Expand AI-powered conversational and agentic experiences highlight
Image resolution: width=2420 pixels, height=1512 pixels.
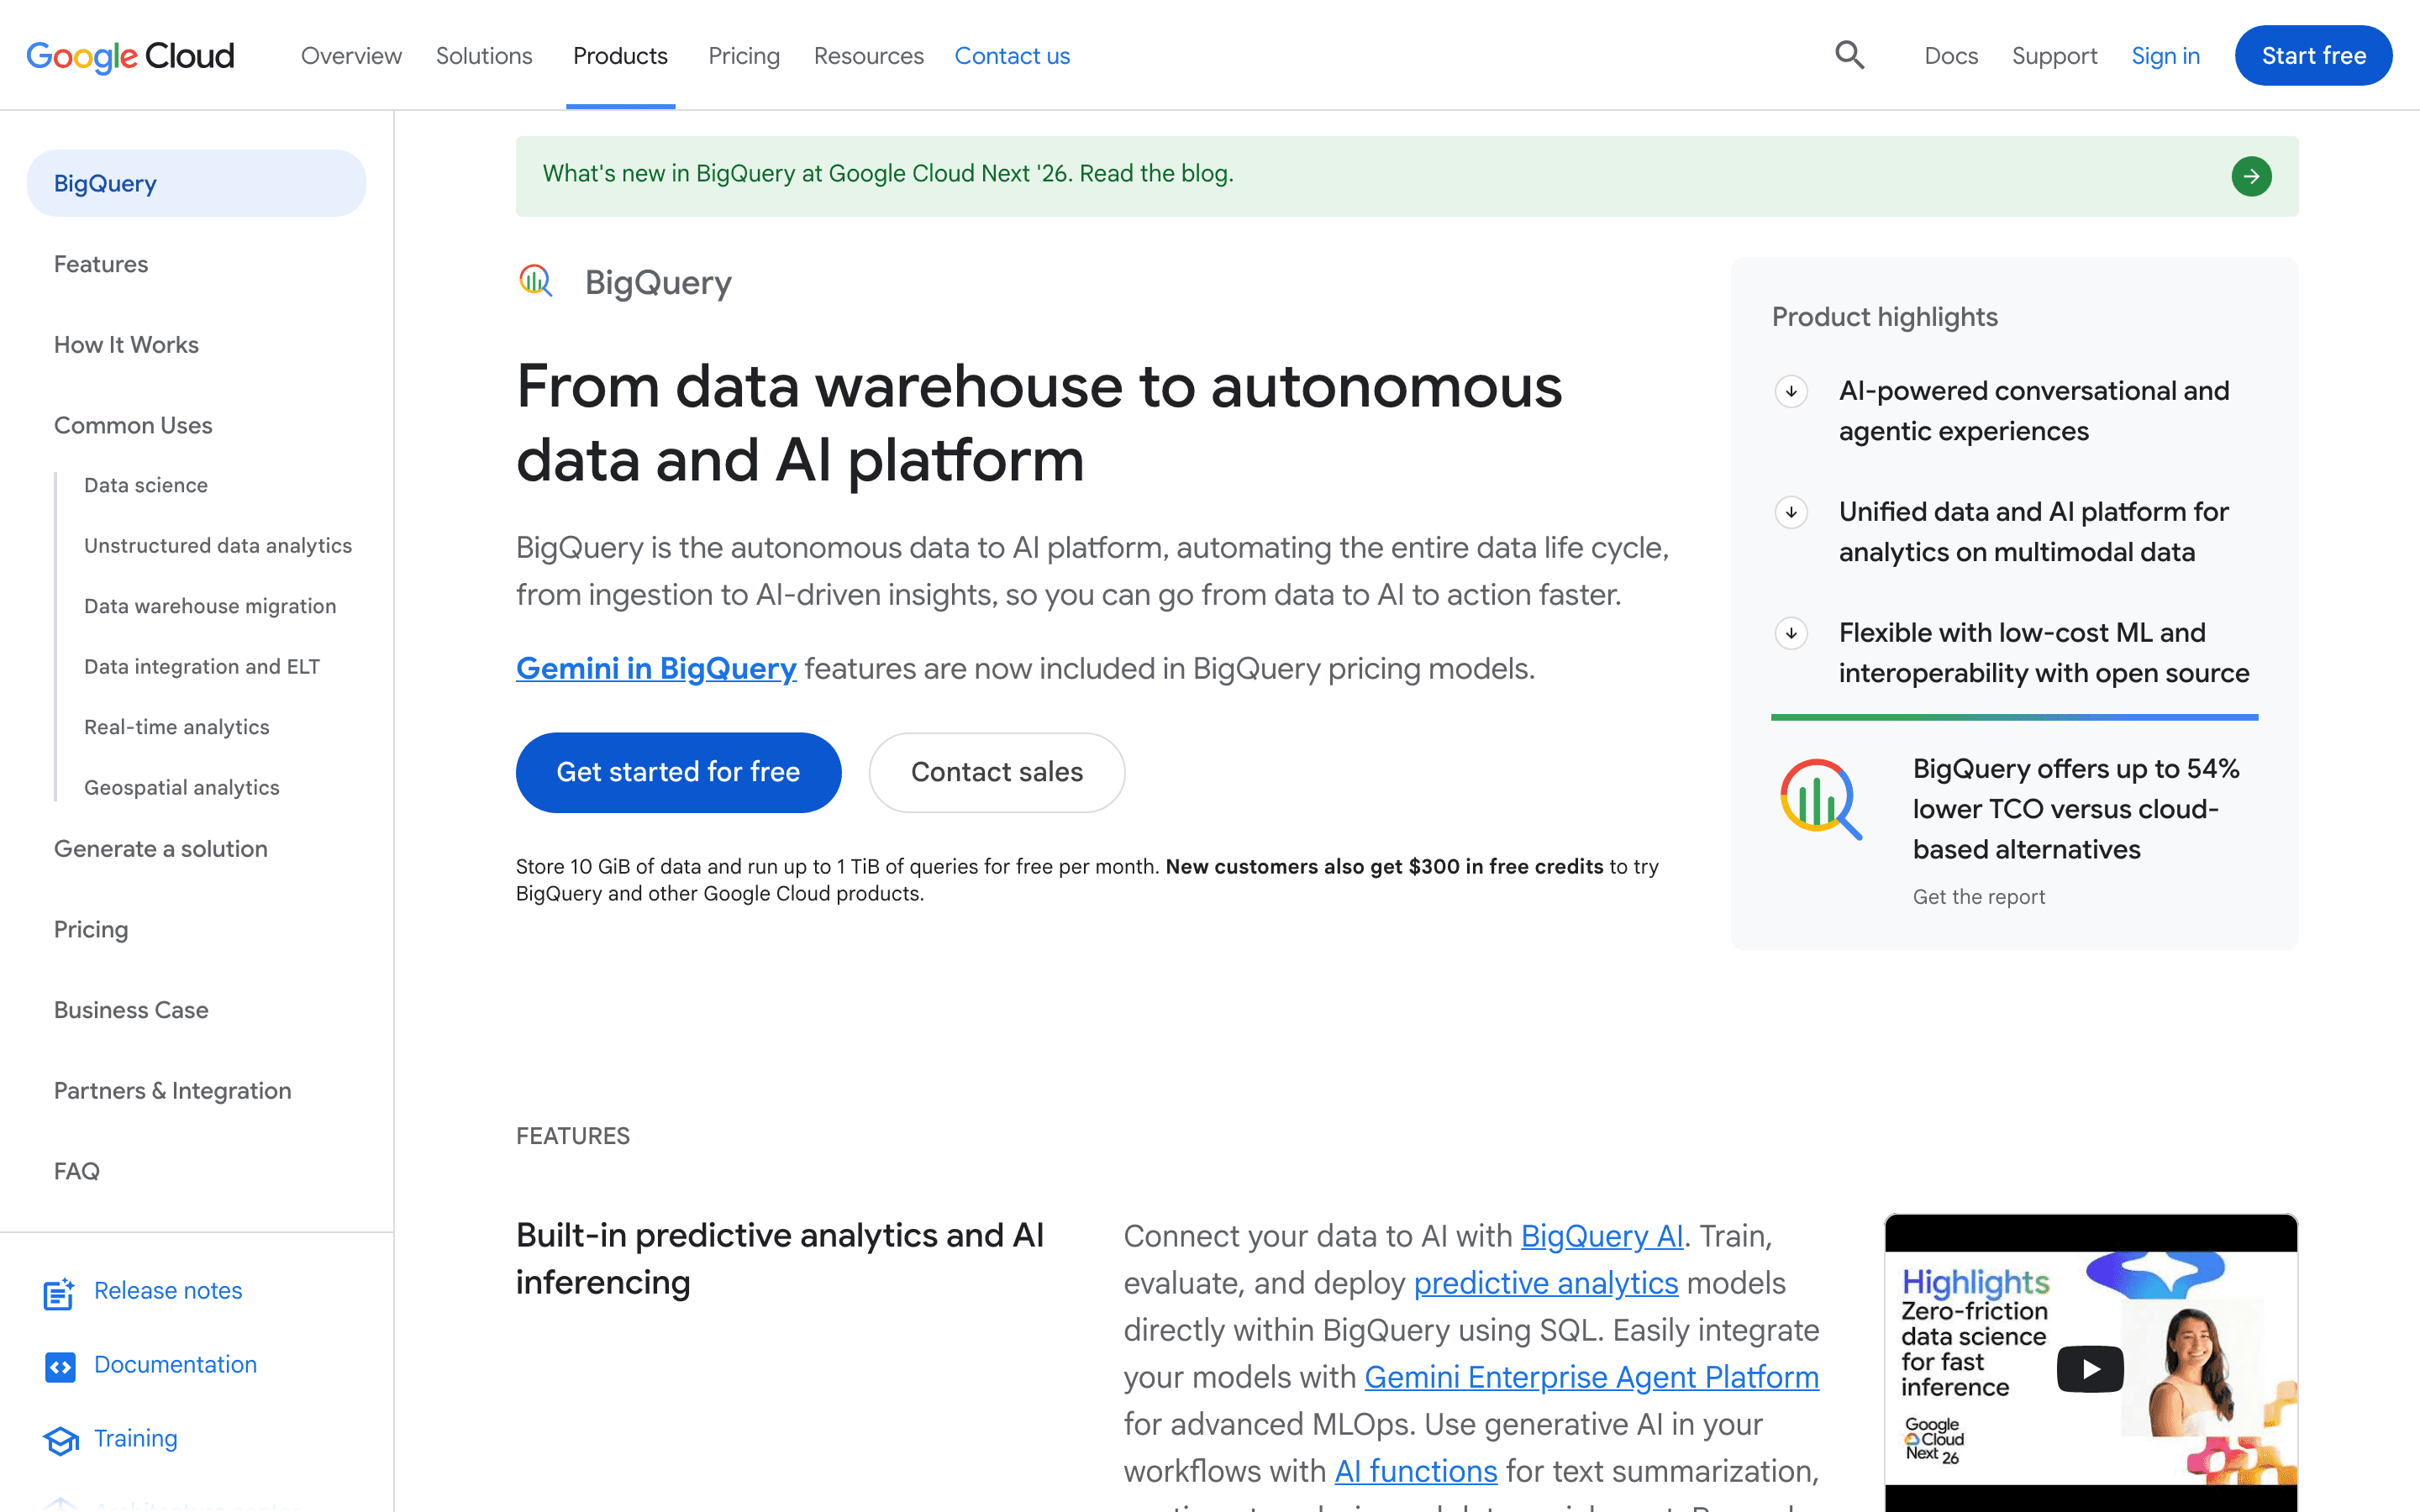click(1791, 391)
